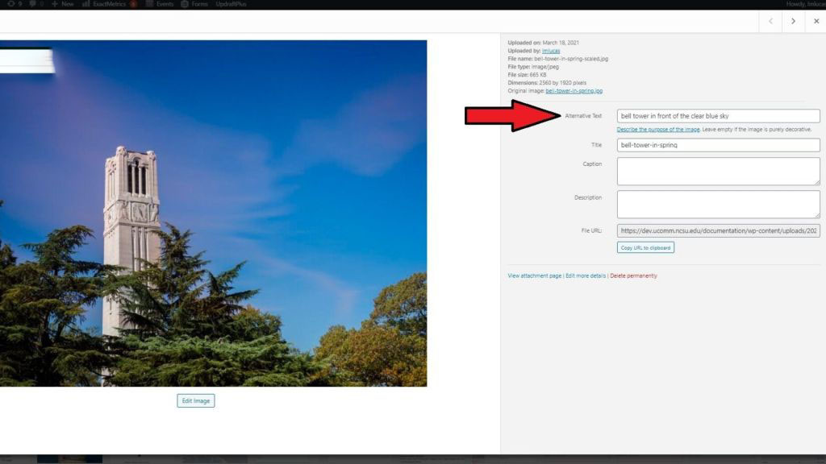Open the original image bell-tower-in-spring.jpg link

point(573,91)
